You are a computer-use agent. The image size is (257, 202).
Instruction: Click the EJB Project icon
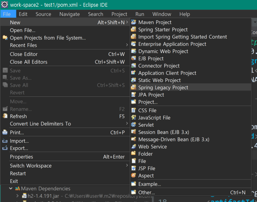134,58
